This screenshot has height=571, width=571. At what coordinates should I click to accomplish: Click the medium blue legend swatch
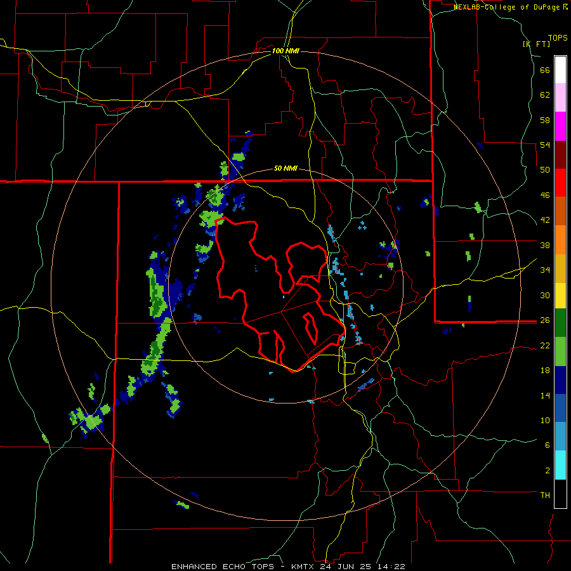point(560,408)
